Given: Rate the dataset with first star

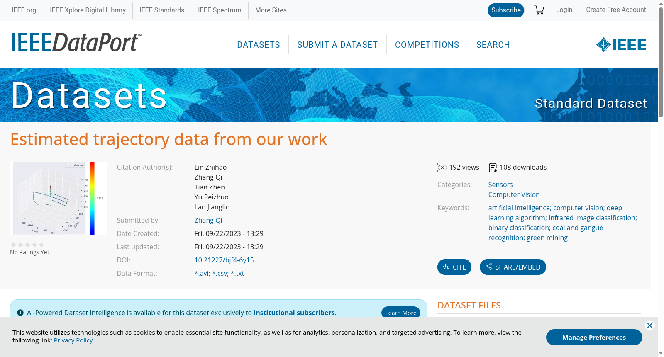Looking at the screenshot, I should tap(13, 245).
